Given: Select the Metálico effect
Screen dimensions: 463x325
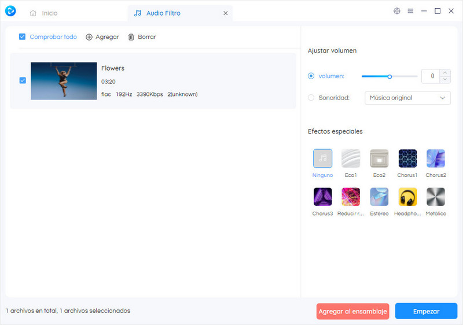Looking at the screenshot, I should point(436,197).
